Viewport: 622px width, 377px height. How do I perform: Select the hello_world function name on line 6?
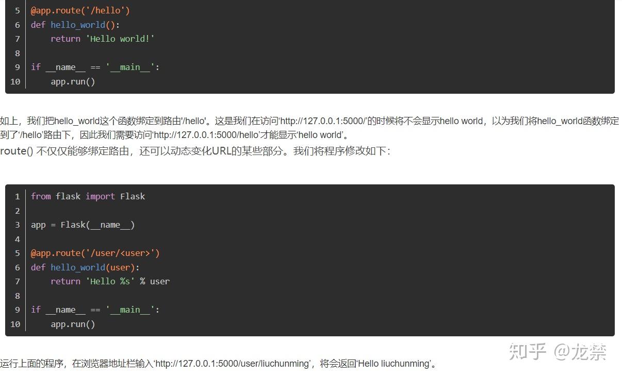[77, 24]
